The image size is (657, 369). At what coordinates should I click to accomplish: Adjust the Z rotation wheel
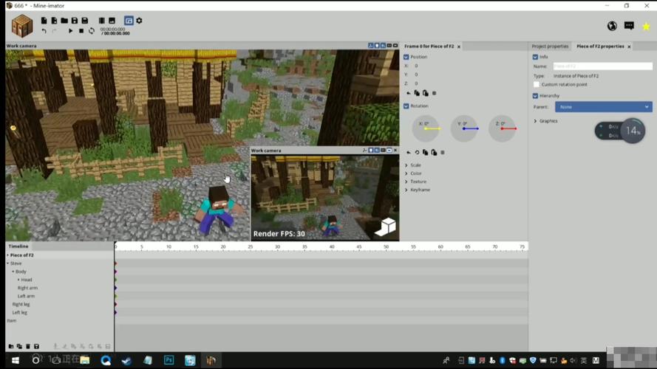[503, 128]
